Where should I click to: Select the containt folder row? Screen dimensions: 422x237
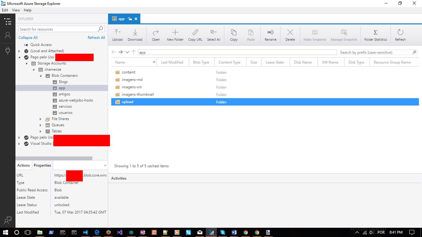click(x=265, y=72)
